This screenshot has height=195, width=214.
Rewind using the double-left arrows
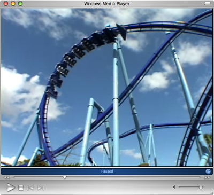6,177
